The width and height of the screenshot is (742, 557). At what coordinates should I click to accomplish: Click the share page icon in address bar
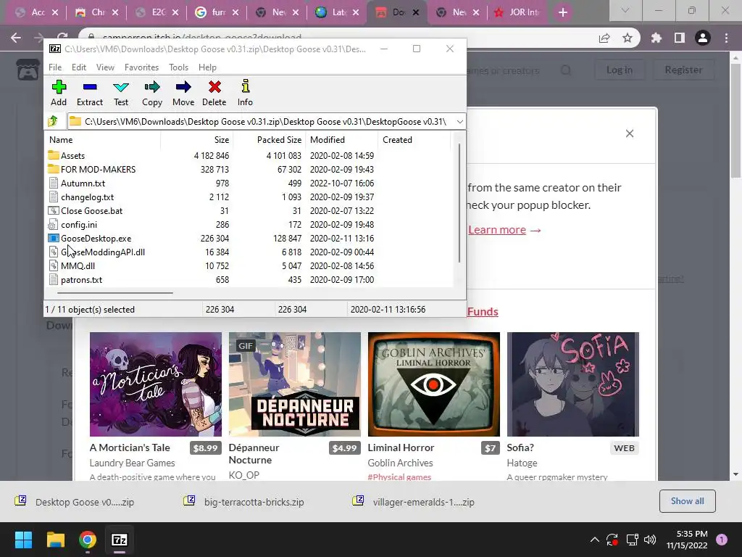[604, 38]
